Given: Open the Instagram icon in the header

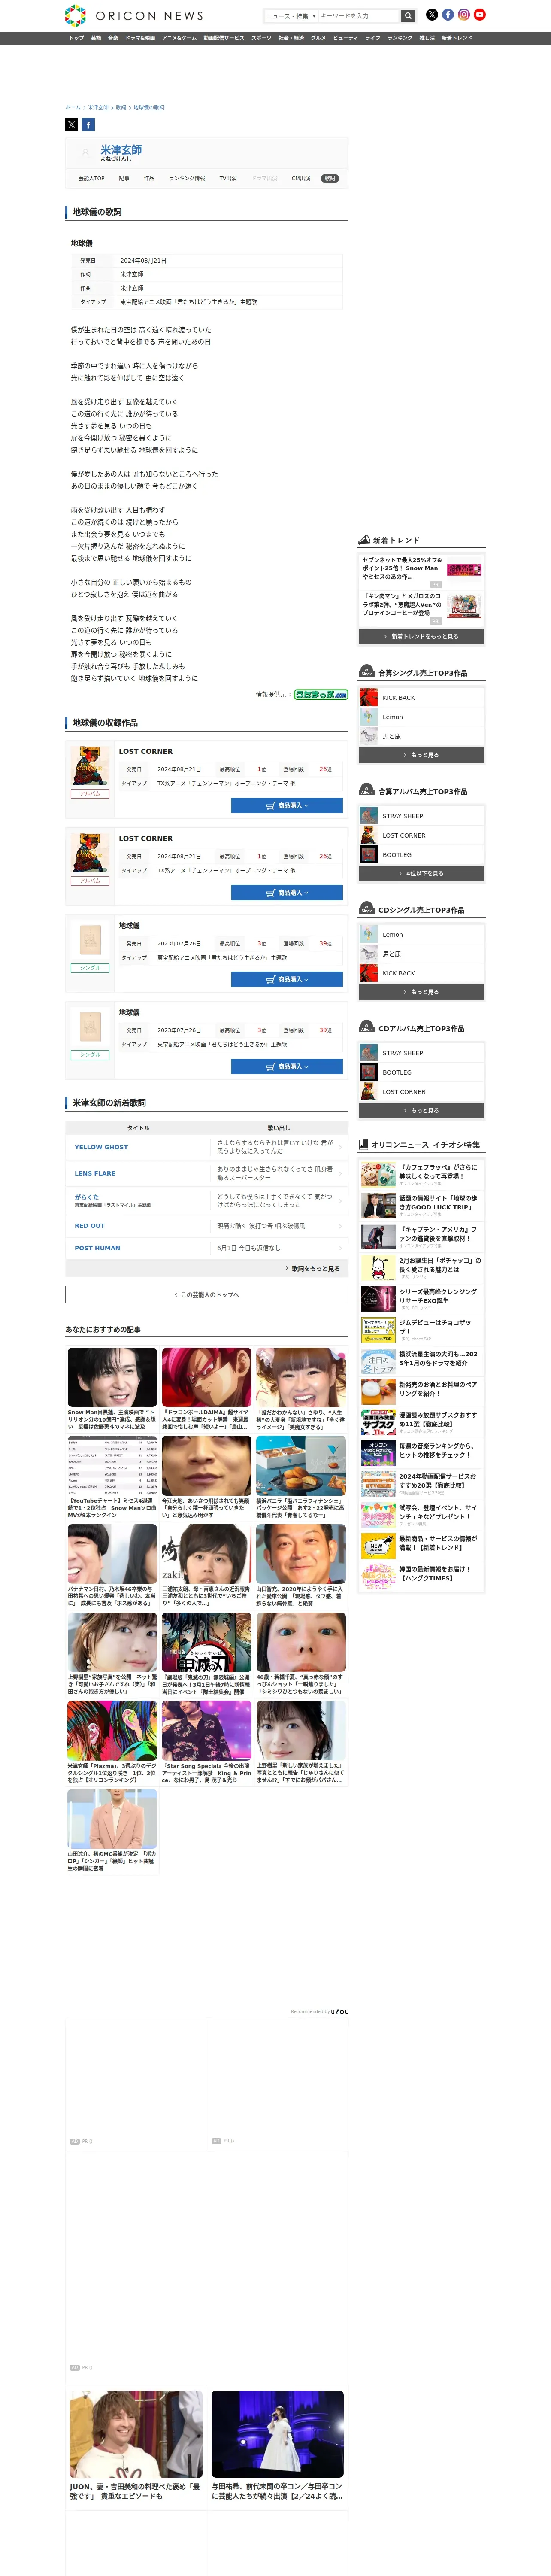Looking at the screenshot, I should point(464,15).
